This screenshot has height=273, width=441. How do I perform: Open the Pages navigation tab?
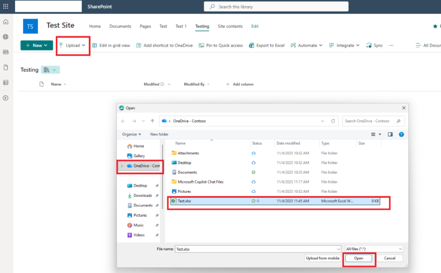pos(145,26)
